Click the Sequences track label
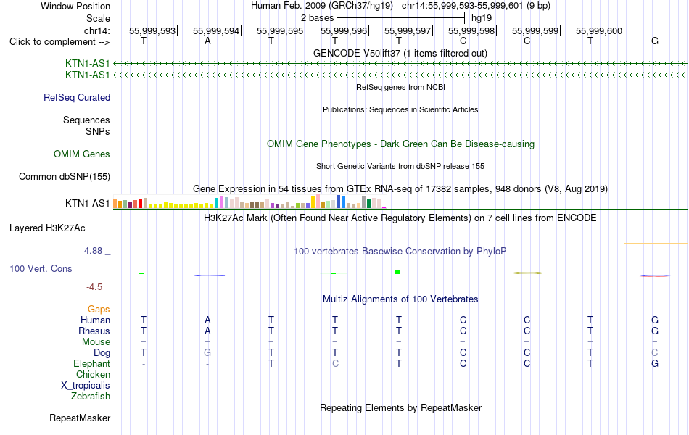Image resolution: width=689 pixels, height=435 pixels. [x=86, y=120]
